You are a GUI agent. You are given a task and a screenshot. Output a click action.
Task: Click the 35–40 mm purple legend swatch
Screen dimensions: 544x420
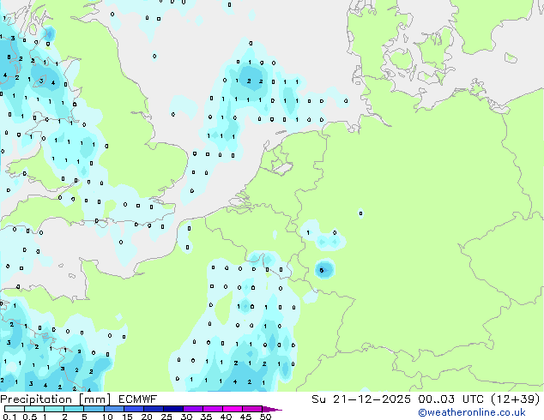coord(213,409)
